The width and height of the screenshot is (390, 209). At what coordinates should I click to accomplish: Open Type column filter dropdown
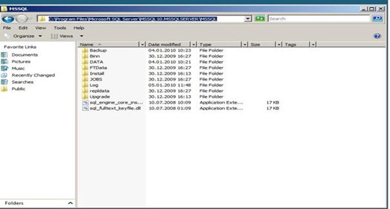pos(245,44)
